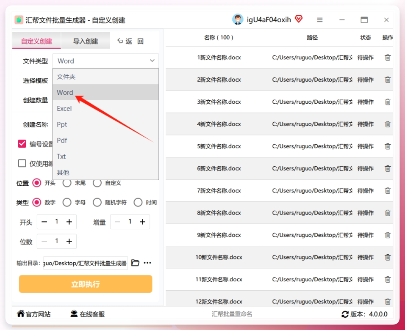Delete row 11新文件名称.docx with trash icon
This screenshot has width=405, height=330.
(388, 279)
